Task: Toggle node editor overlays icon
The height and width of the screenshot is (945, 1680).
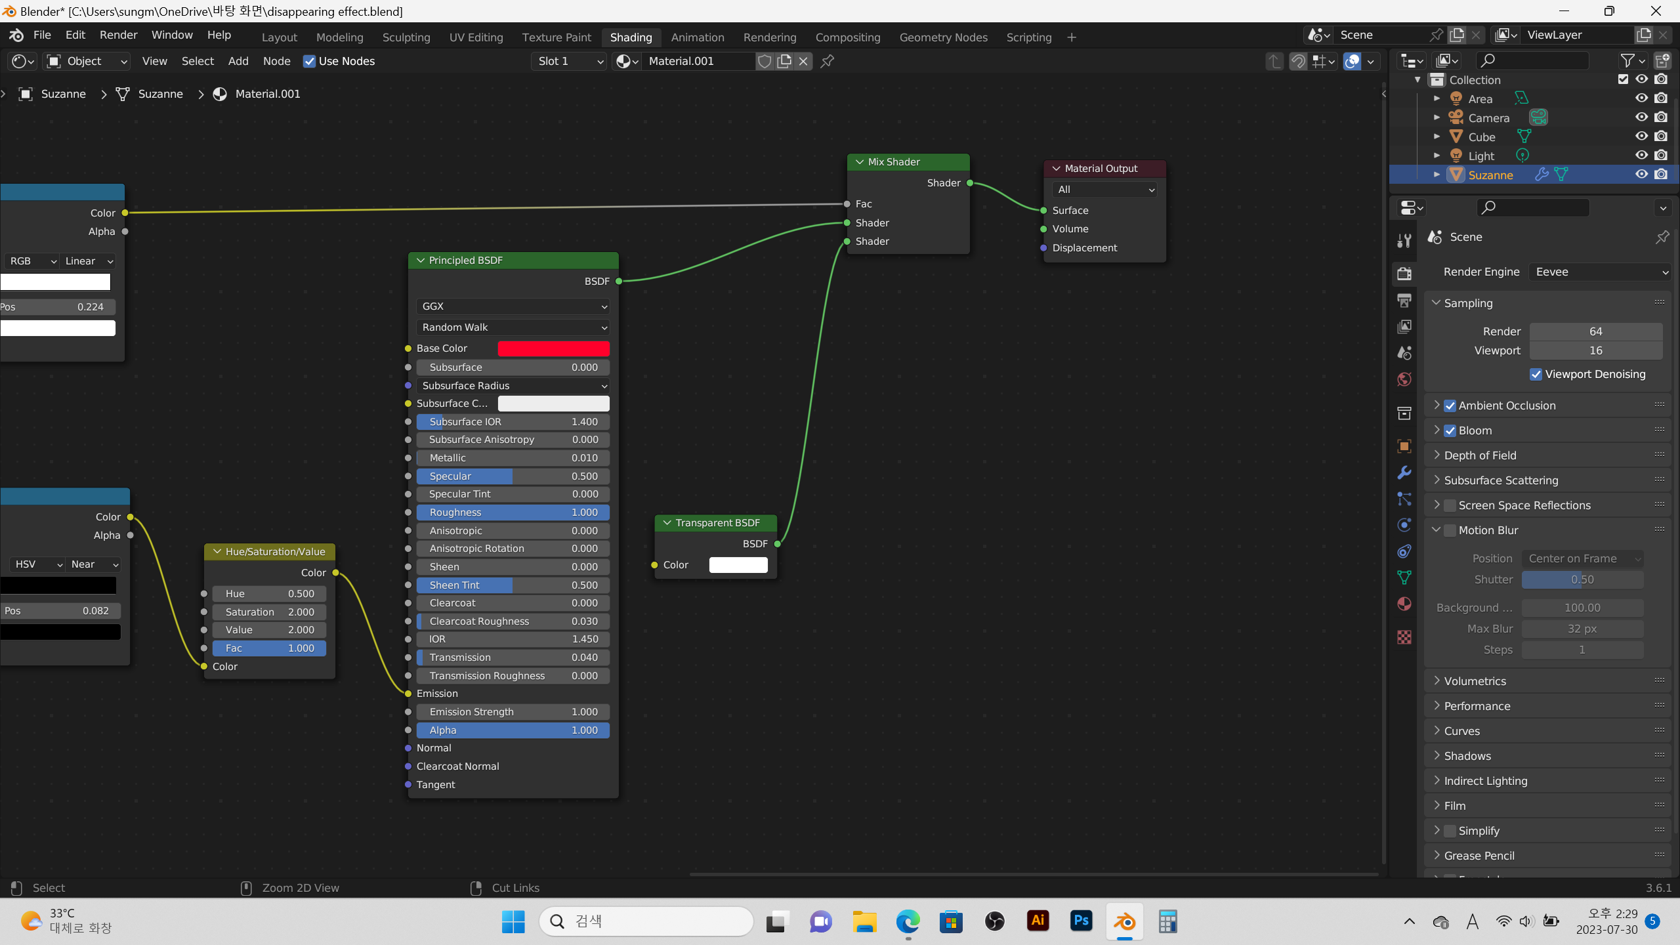Action: pyautogui.click(x=1353, y=61)
